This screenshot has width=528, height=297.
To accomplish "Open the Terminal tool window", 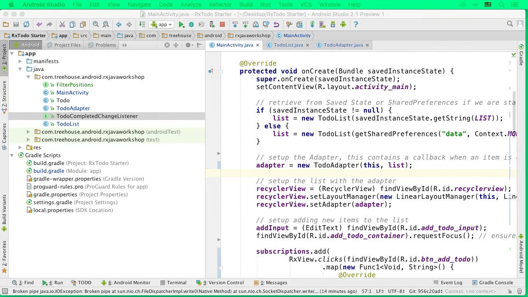I will pos(173,283).
